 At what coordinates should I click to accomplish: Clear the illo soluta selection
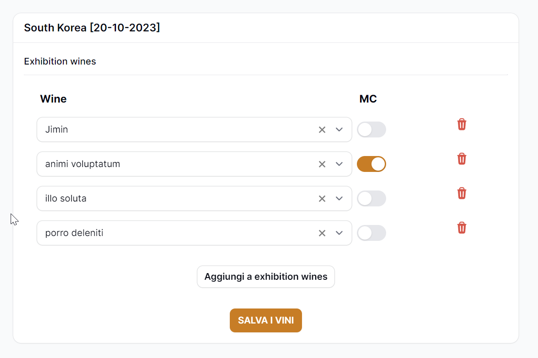pyautogui.click(x=322, y=198)
